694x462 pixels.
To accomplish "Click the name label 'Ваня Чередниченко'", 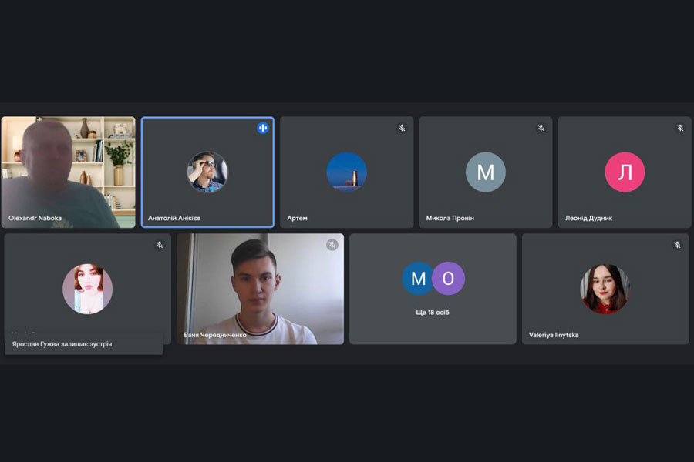I will point(215,335).
